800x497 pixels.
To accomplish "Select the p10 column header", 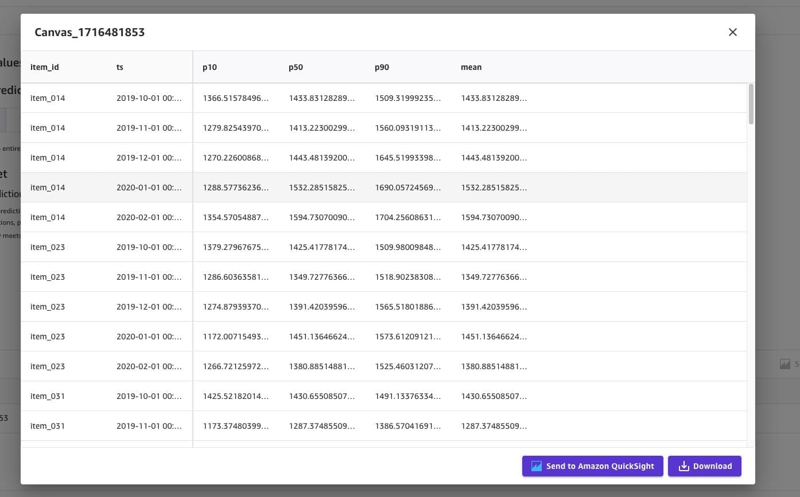I will click(x=209, y=67).
